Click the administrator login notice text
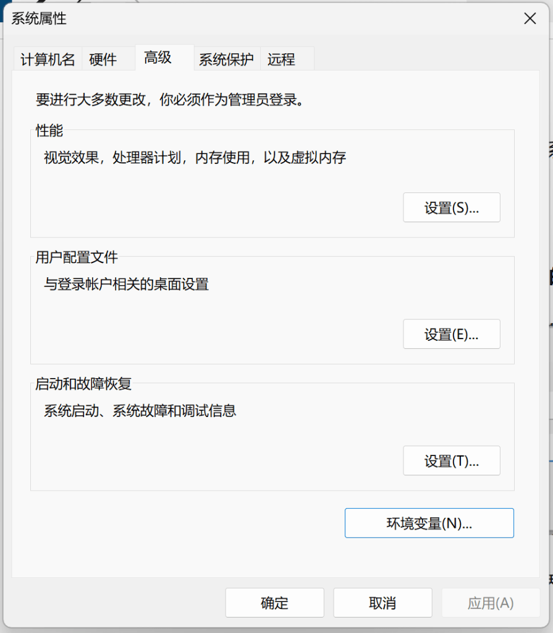553x633 pixels. pos(170,100)
